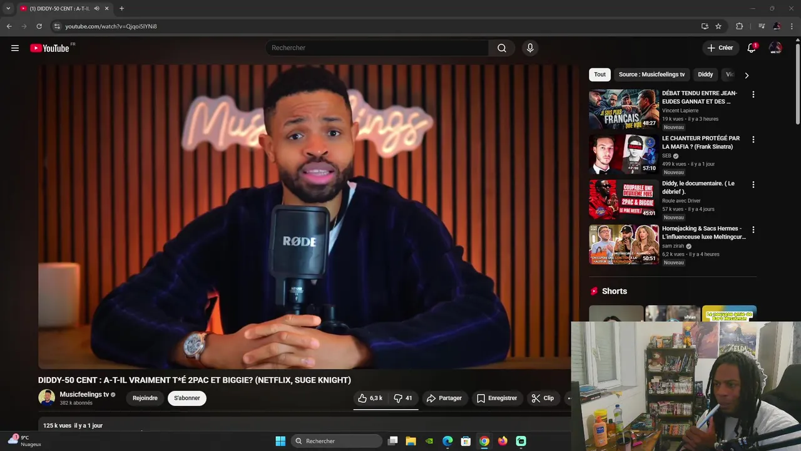The image size is (801, 451).
Task: Close the DIDDY-50 CENT tab
Action: [x=107, y=8]
